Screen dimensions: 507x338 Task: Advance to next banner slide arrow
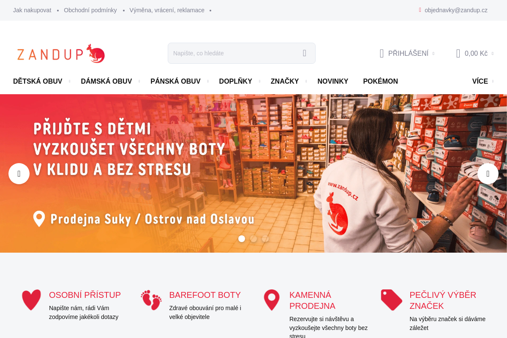(x=488, y=174)
